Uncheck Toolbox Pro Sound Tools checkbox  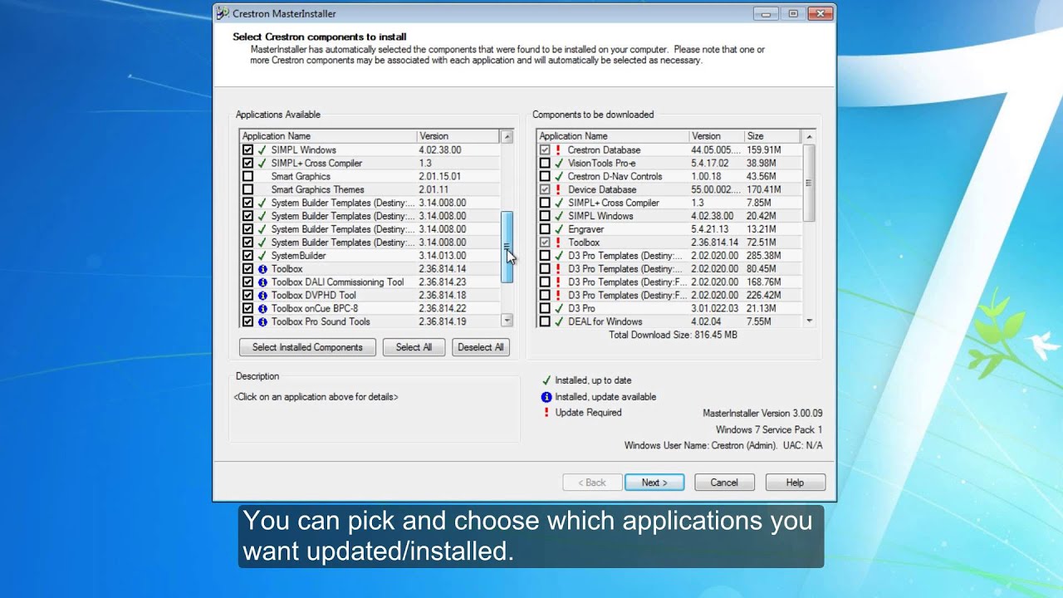pos(247,322)
